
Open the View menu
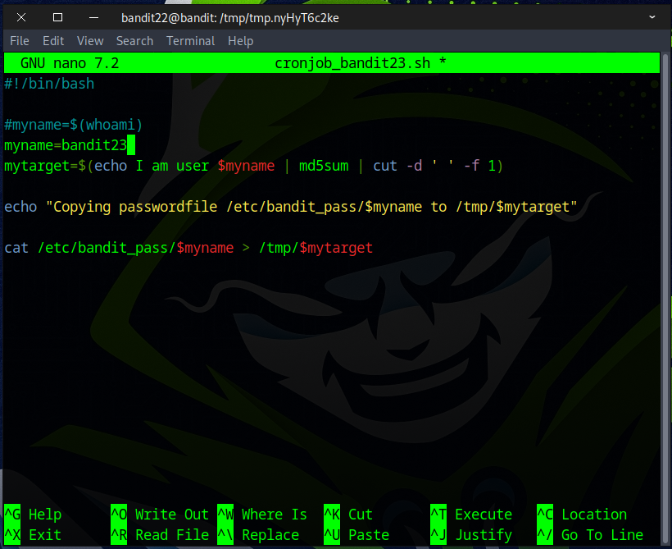90,40
